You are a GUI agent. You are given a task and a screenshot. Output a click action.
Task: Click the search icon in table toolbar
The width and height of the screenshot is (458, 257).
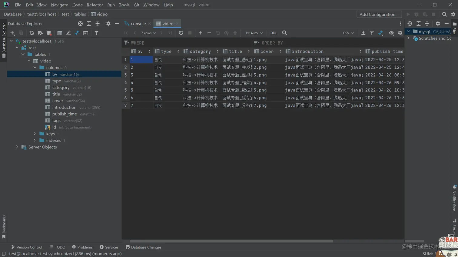(284, 33)
